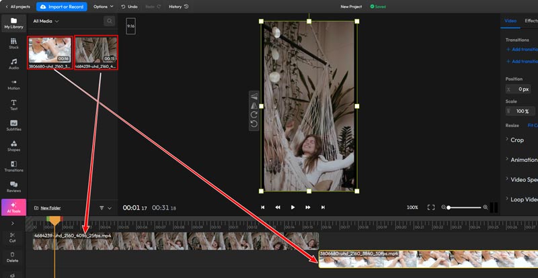Image resolution: width=538 pixels, height=278 pixels.
Task: Expand the Crop section
Action: pyautogui.click(x=514, y=140)
